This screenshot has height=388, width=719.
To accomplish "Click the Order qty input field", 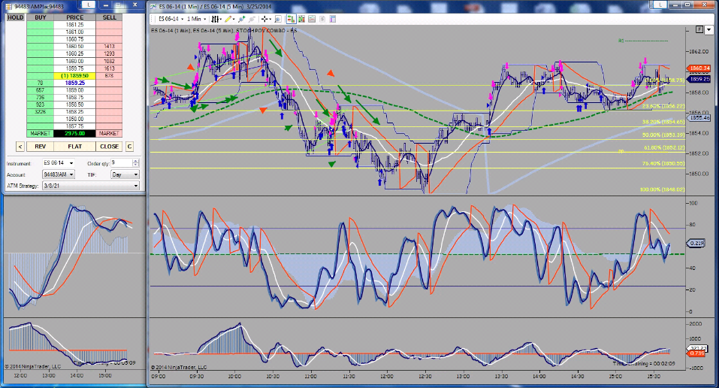I will point(122,163).
